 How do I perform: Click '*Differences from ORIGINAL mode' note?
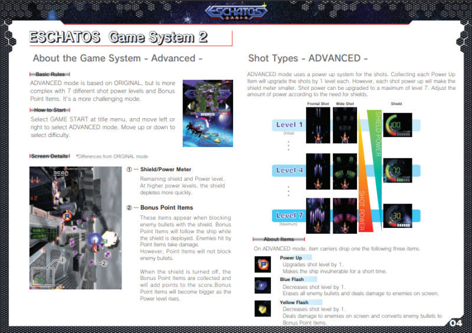click(x=112, y=156)
